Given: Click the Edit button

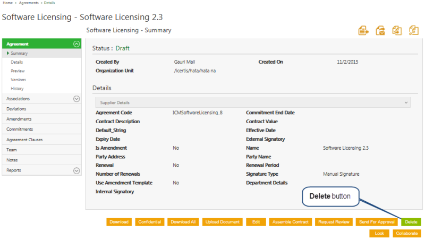Looking at the screenshot, I should 256,222.
